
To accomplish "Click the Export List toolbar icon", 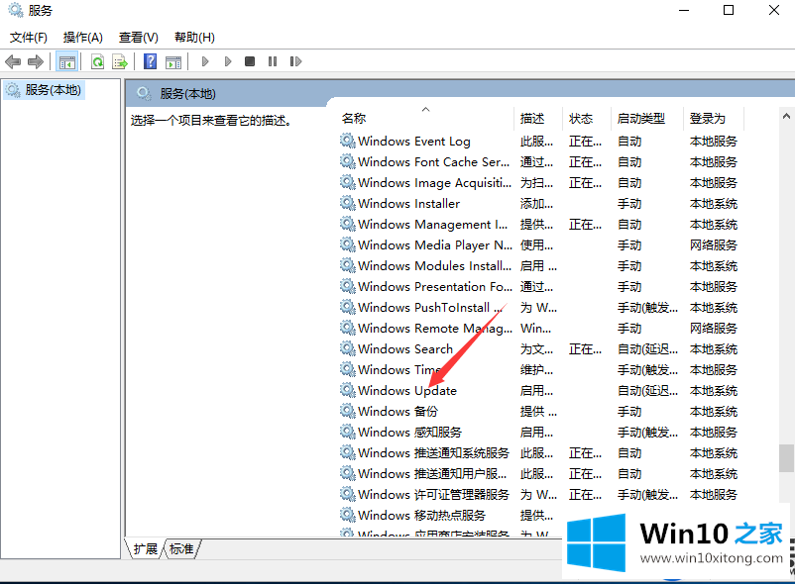I will pos(120,61).
